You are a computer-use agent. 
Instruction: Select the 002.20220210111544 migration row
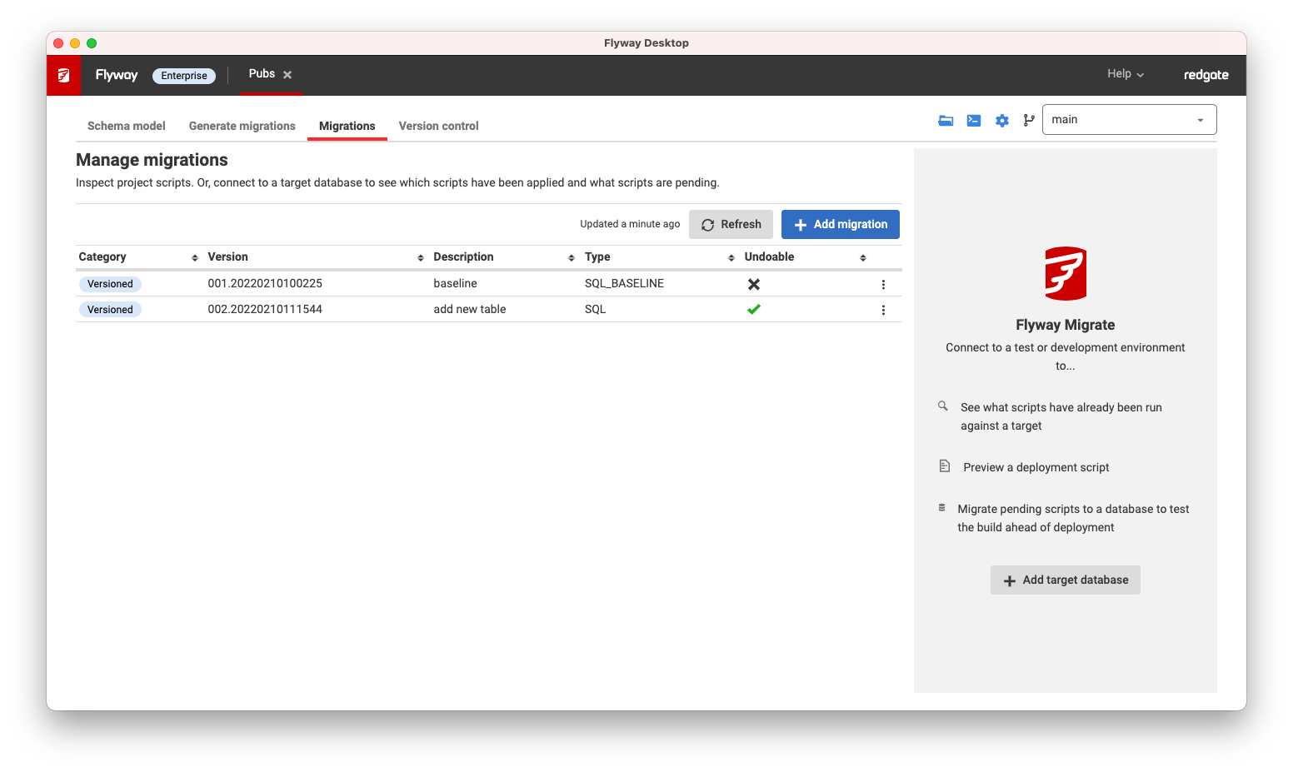pyautogui.click(x=265, y=309)
